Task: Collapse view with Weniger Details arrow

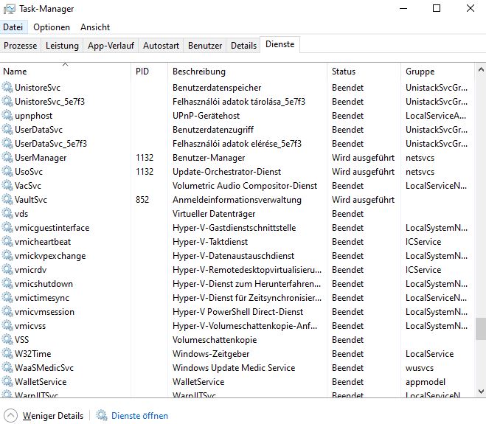Action: pyautogui.click(x=10, y=416)
